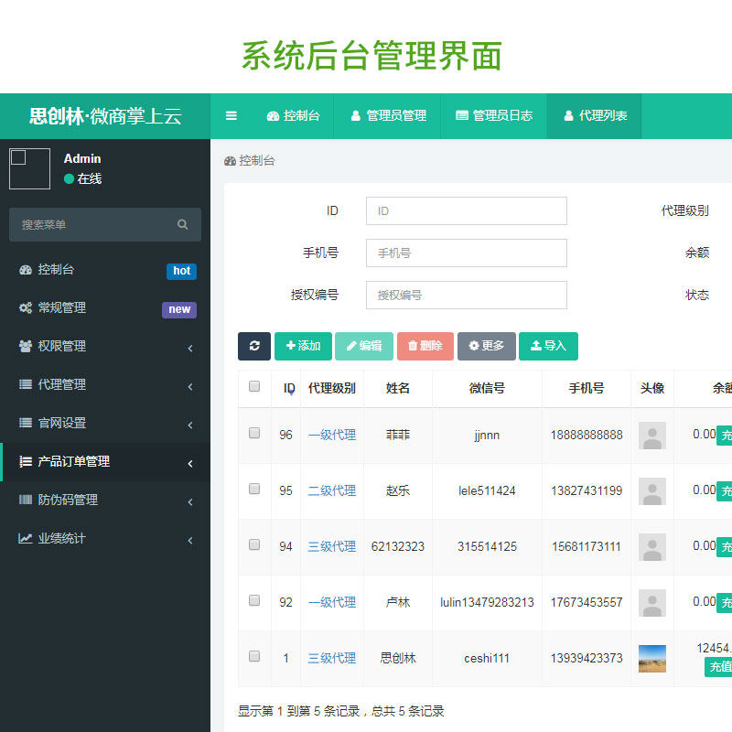
Task: Click the phone number 13939423373
Action: (x=587, y=658)
